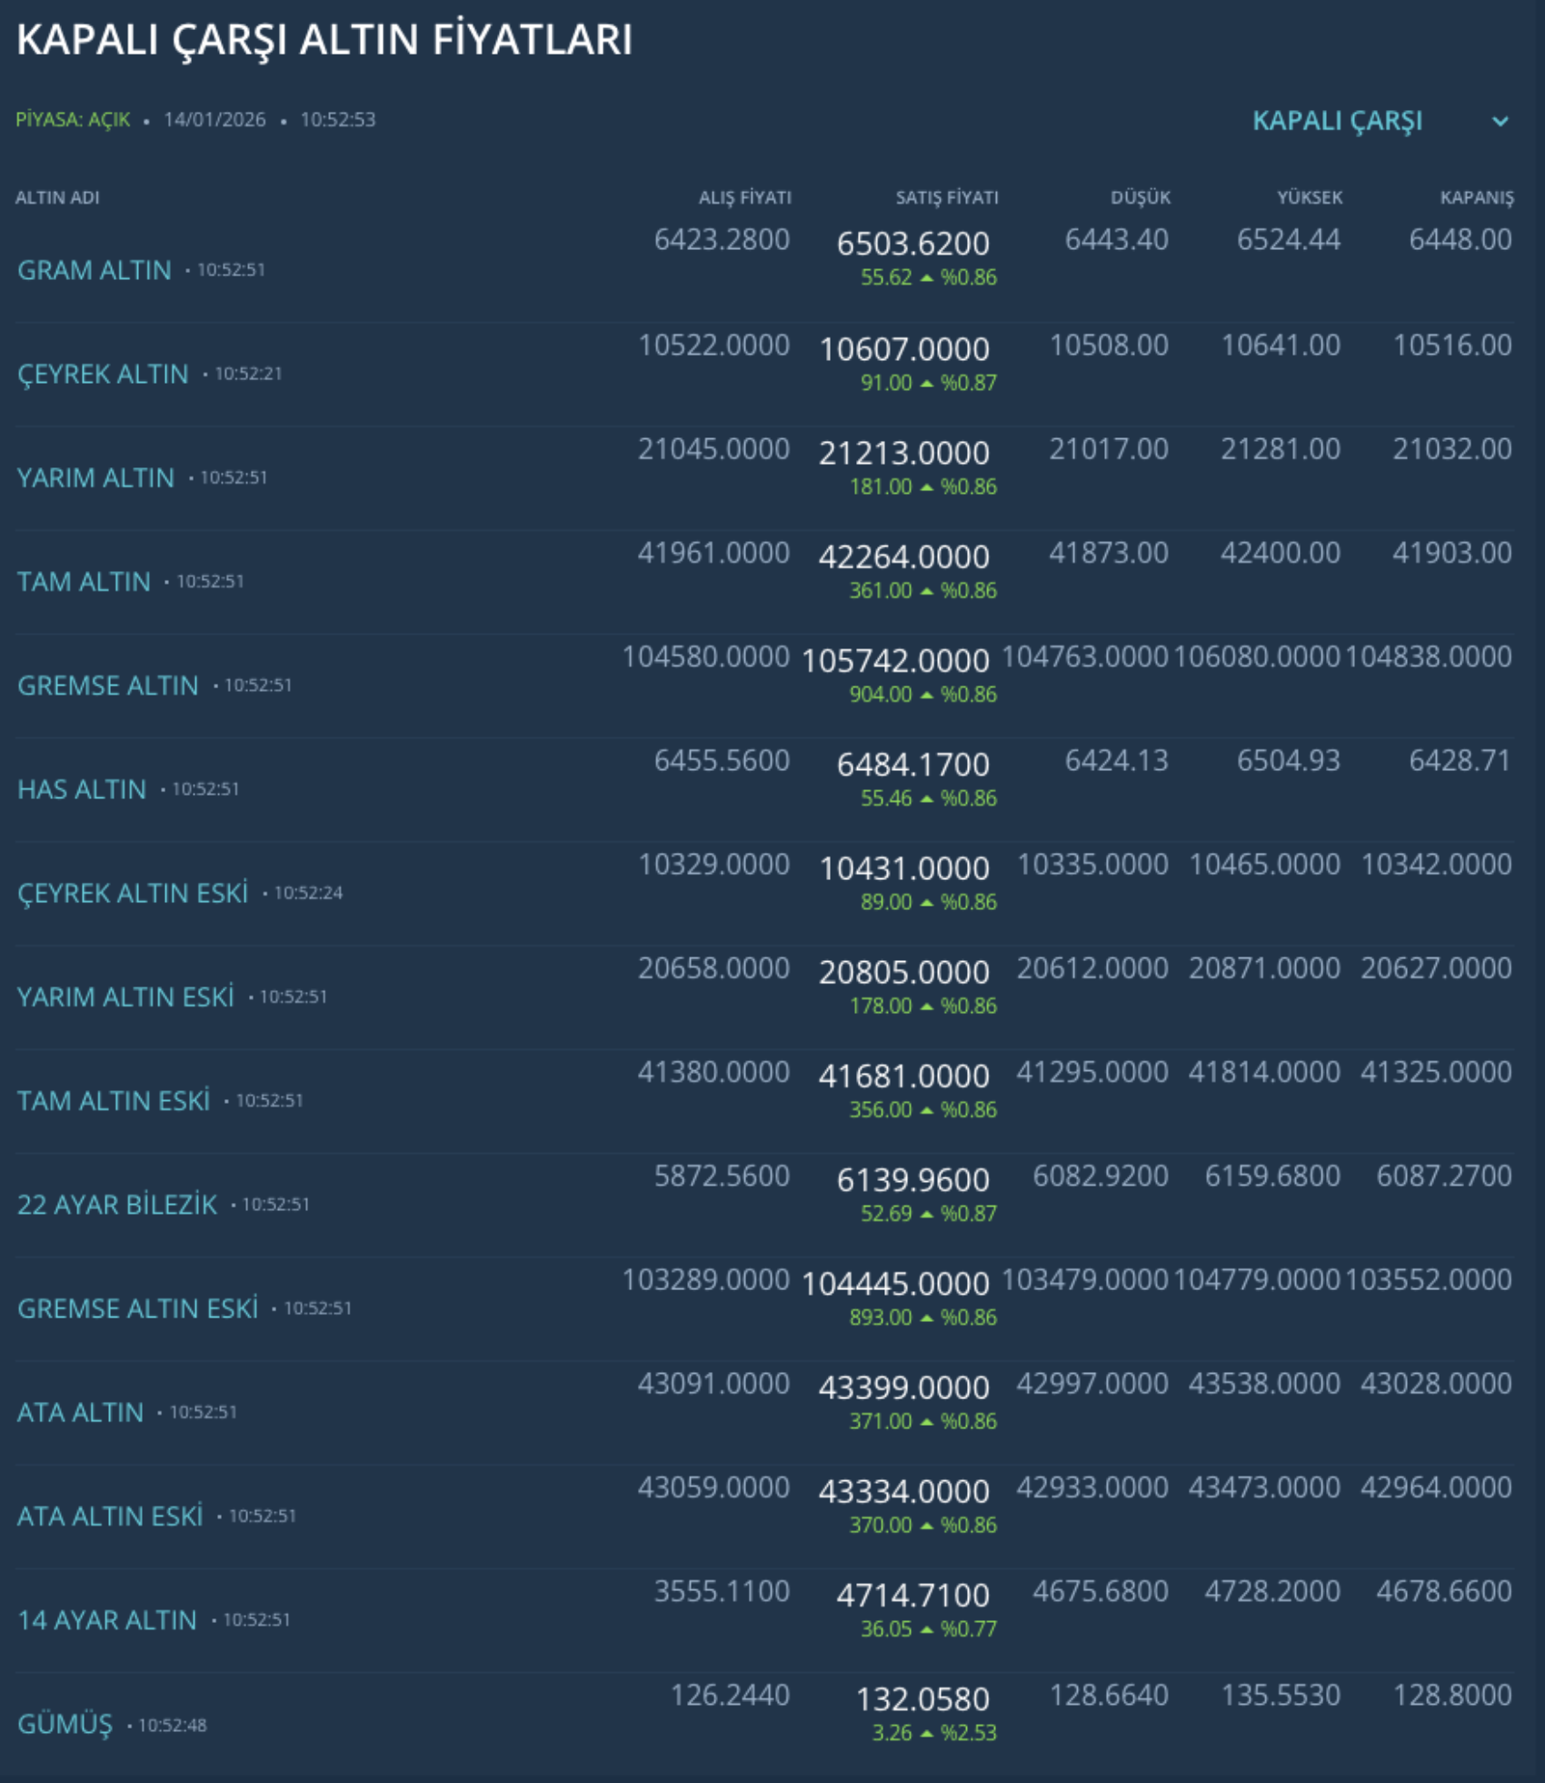Open 22 AYAR BİLEZİK details
This screenshot has height=1783, width=1545.
point(117,1204)
